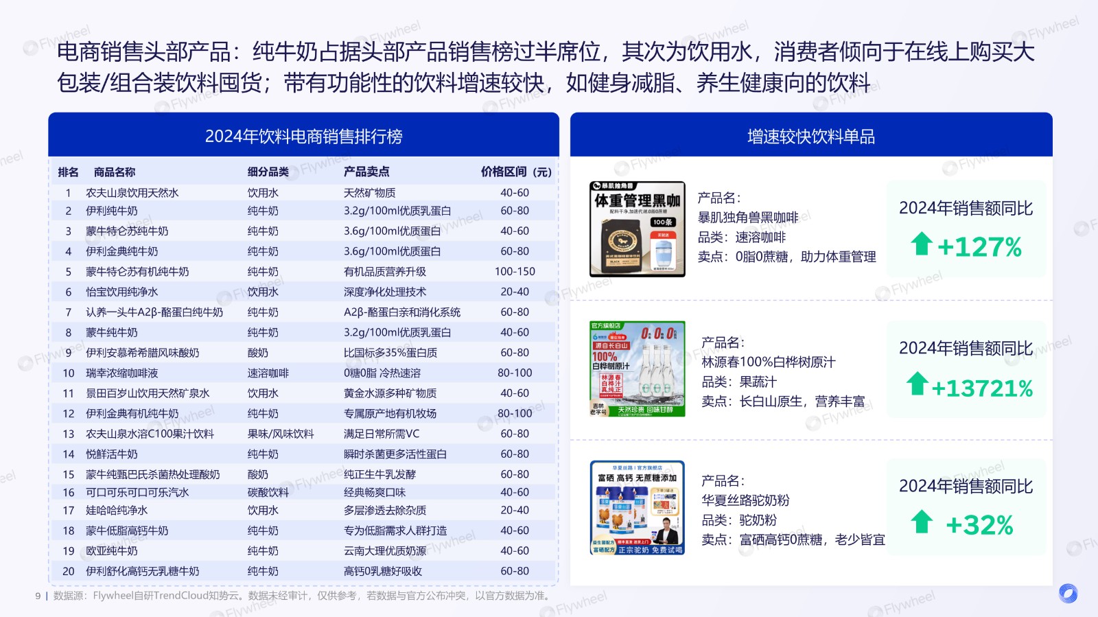Click the 有机品质营养升级 selling point cell
This screenshot has width=1098, height=617.
385,272
